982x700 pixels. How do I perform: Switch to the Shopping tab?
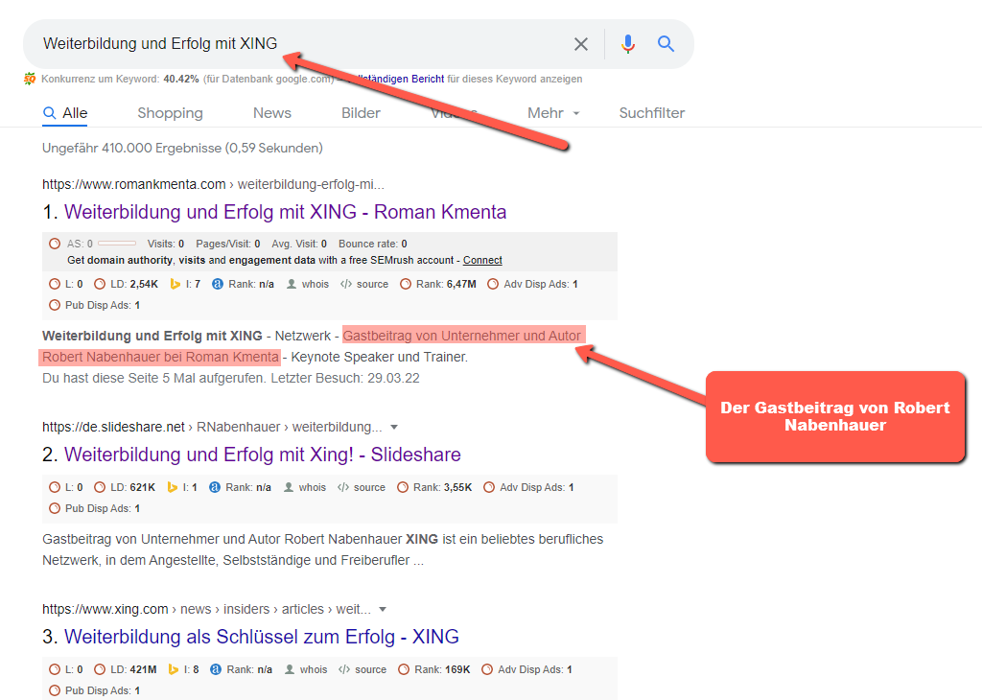pos(170,113)
